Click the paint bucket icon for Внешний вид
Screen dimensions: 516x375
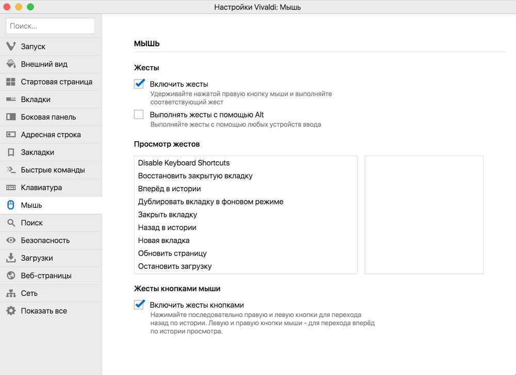[x=11, y=64]
